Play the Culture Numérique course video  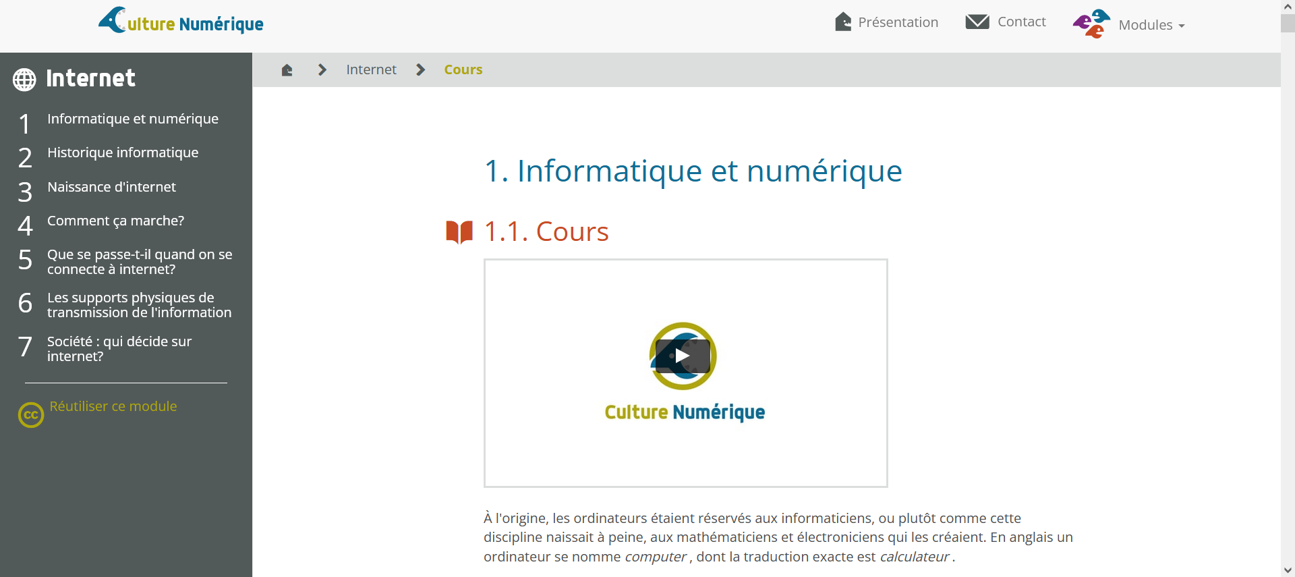683,356
